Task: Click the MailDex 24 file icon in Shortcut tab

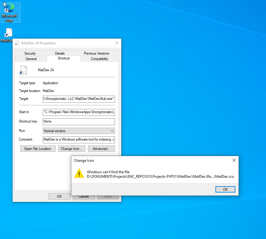Action: (23, 70)
